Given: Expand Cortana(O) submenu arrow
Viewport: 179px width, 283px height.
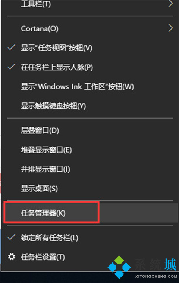Looking at the screenshot, I should [x=170, y=28].
